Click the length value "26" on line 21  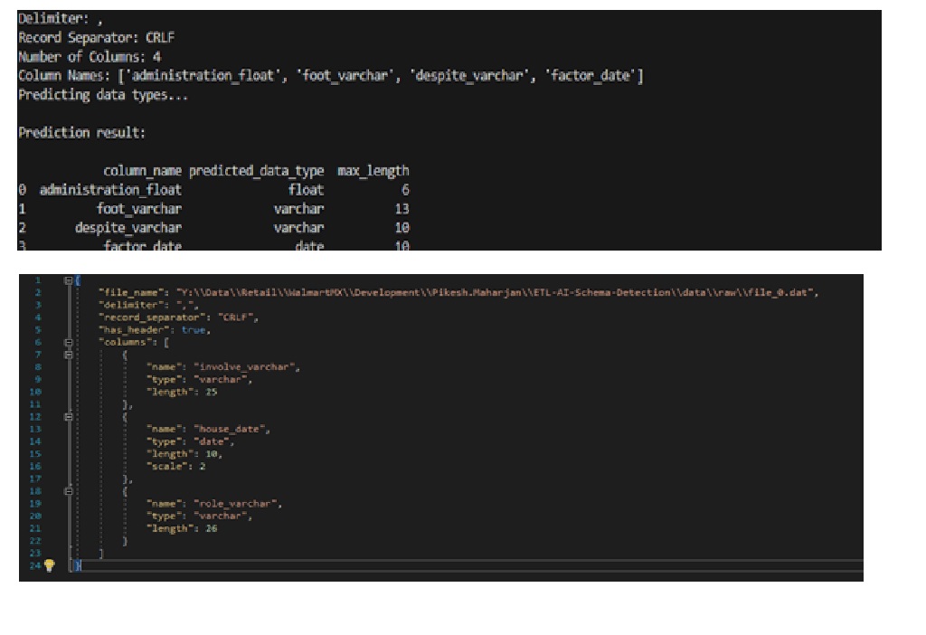click(212, 528)
